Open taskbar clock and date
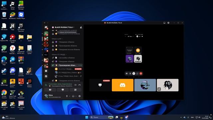This screenshot has height=120, width=213. tap(205, 117)
